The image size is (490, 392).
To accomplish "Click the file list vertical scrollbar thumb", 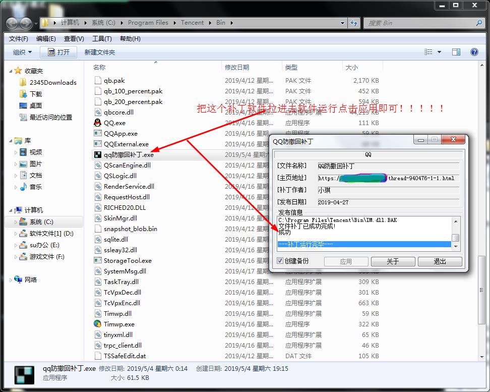I will tap(481, 290).
